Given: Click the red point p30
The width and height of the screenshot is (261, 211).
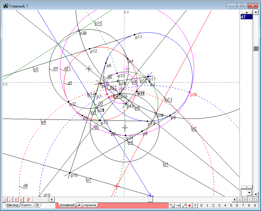Looking at the screenshot, I should pos(107,94).
